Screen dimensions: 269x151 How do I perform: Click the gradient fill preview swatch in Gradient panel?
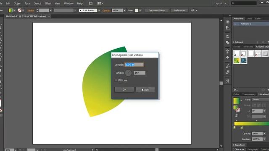coord(236,101)
